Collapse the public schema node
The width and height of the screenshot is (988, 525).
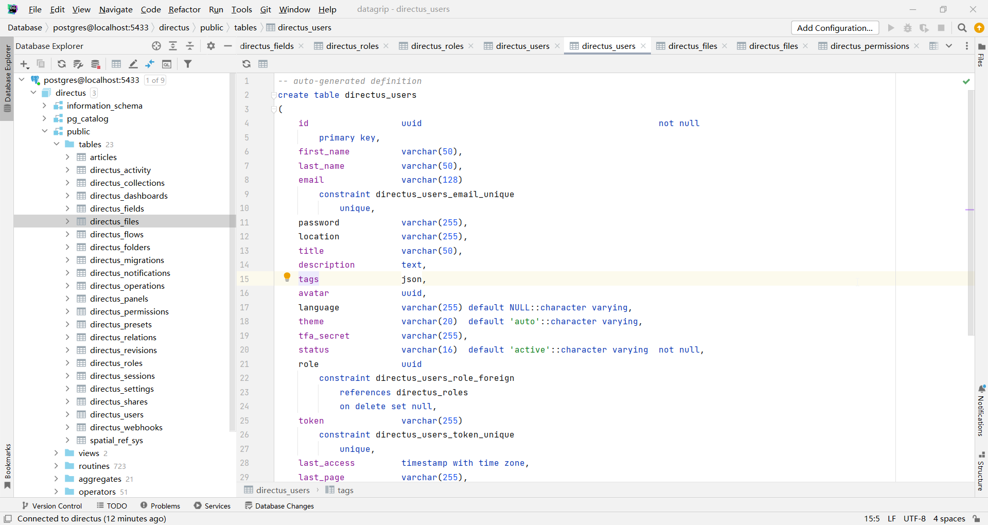click(x=45, y=131)
